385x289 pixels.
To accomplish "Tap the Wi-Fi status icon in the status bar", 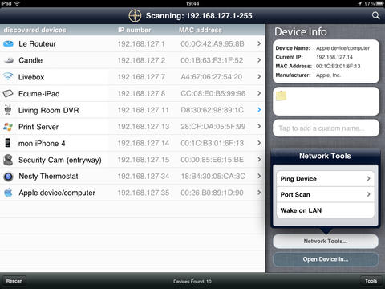I will [17, 3].
